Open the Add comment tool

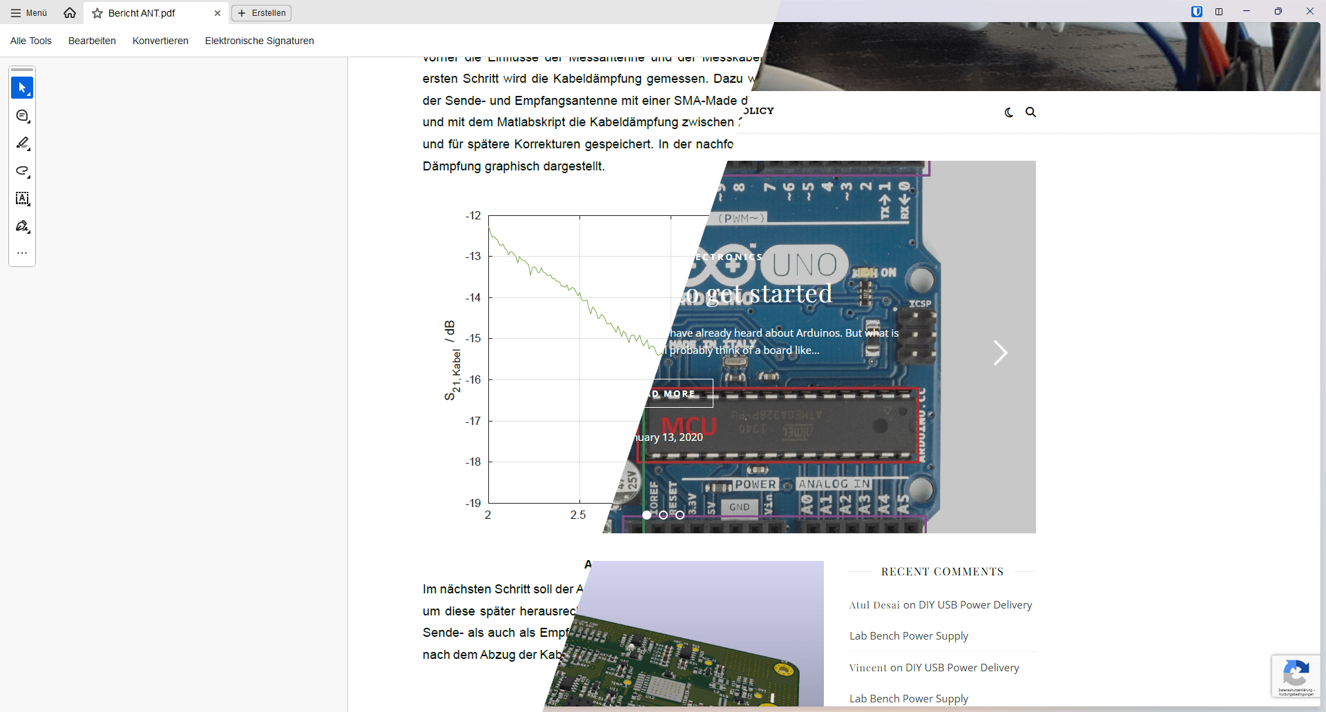coord(21,115)
